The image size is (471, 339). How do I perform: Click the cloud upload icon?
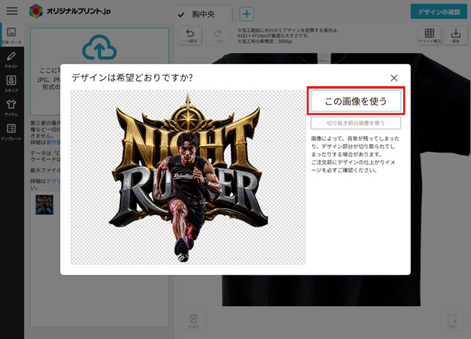[99, 47]
